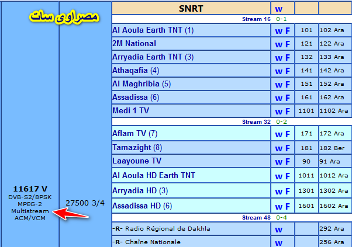Screen dimensions: 352x247
Task: Select the Radio Régional de Dakhla row name
Action: point(167,229)
